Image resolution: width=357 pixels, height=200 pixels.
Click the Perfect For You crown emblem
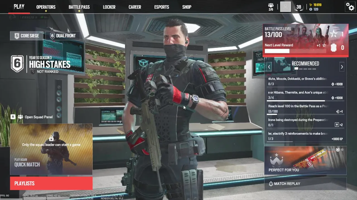pos(276,160)
